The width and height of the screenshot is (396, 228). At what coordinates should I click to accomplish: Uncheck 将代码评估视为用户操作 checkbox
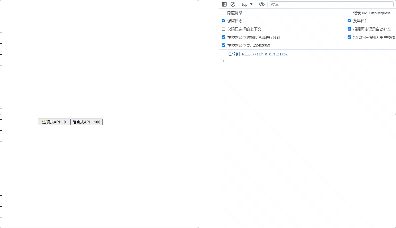pos(349,37)
